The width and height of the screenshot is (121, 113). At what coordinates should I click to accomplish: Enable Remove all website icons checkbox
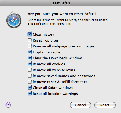30,70
